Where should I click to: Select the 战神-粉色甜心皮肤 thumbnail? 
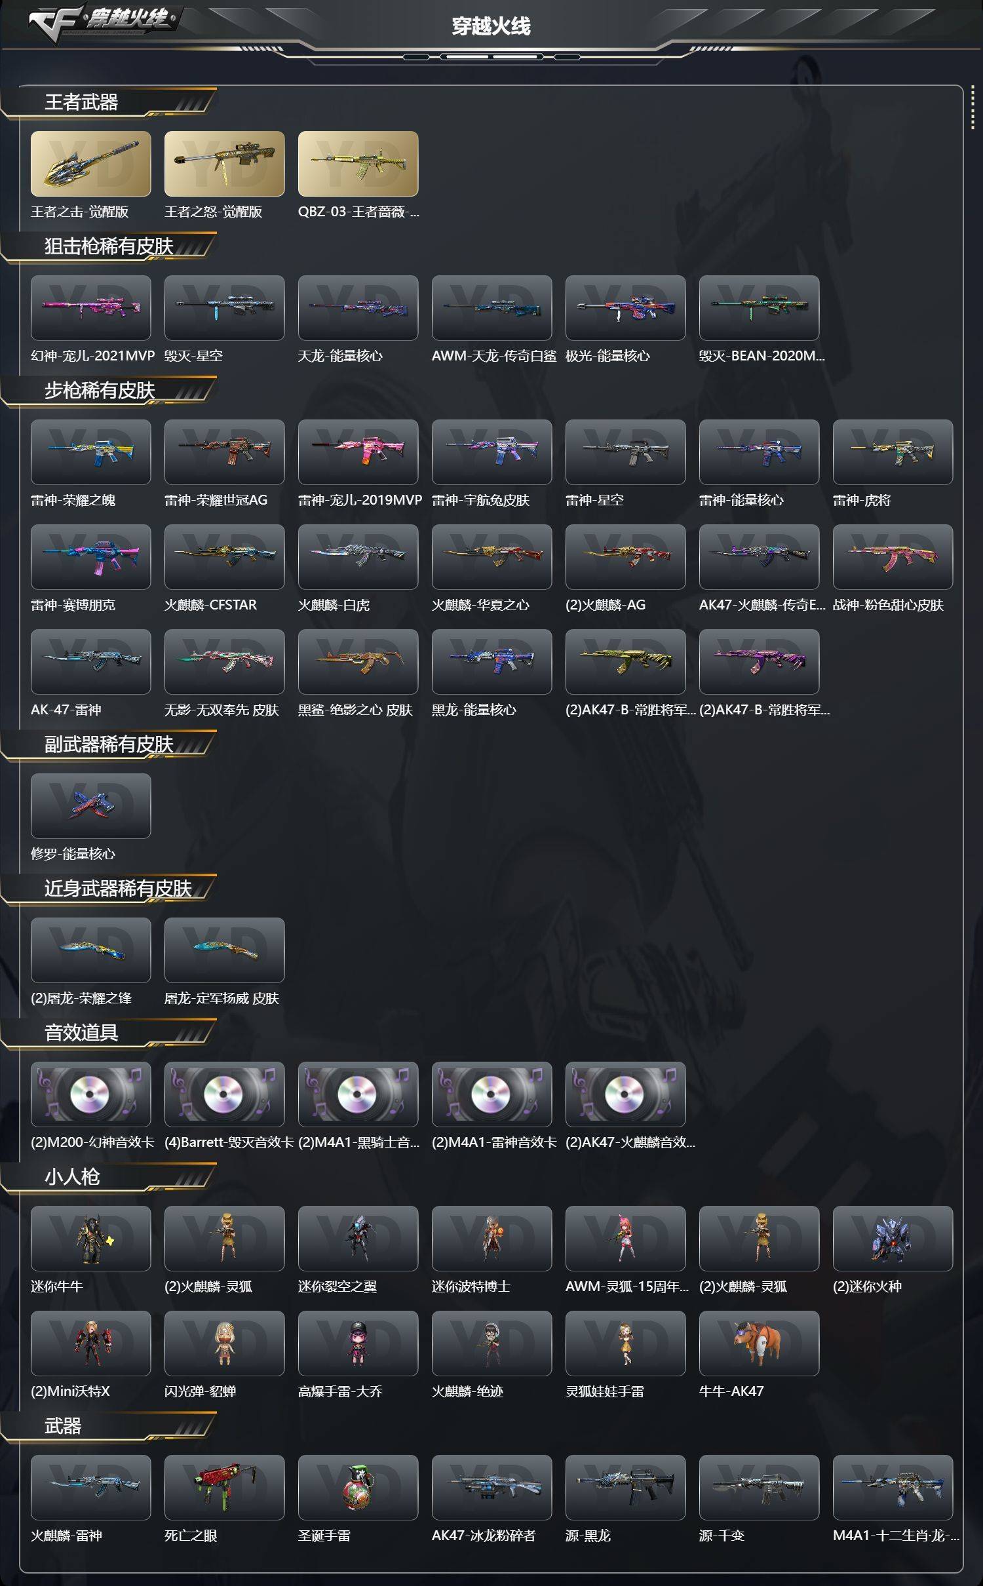coord(893,556)
